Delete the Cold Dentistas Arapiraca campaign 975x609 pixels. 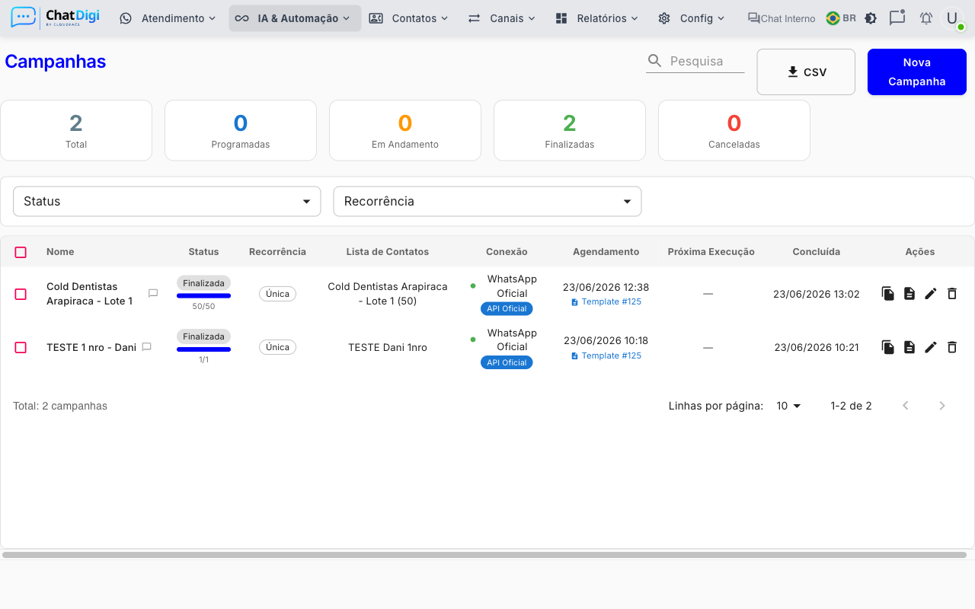click(952, 293)
